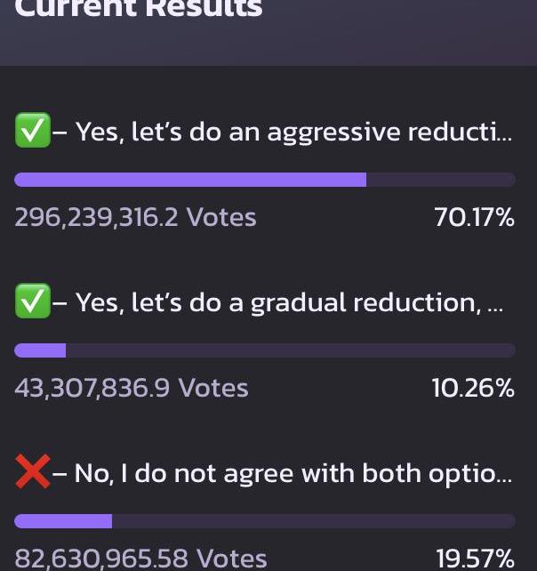Click the 296,239,316.2 Votes count
This screenshot has height=571, width=537.
pyautogui.click(x=135, y=218)
